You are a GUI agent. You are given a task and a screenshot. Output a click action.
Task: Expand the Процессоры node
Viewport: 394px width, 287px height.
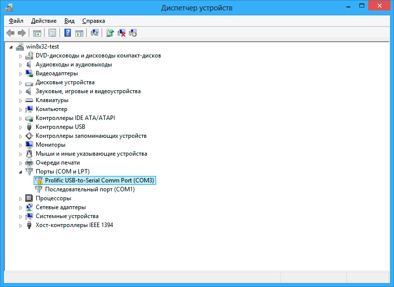(x=21, y=199)
